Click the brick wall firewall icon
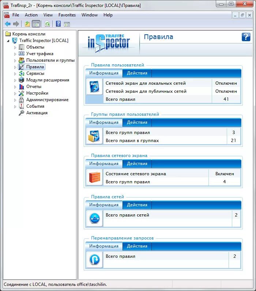 pyautogui.click(x=95, y=177)
